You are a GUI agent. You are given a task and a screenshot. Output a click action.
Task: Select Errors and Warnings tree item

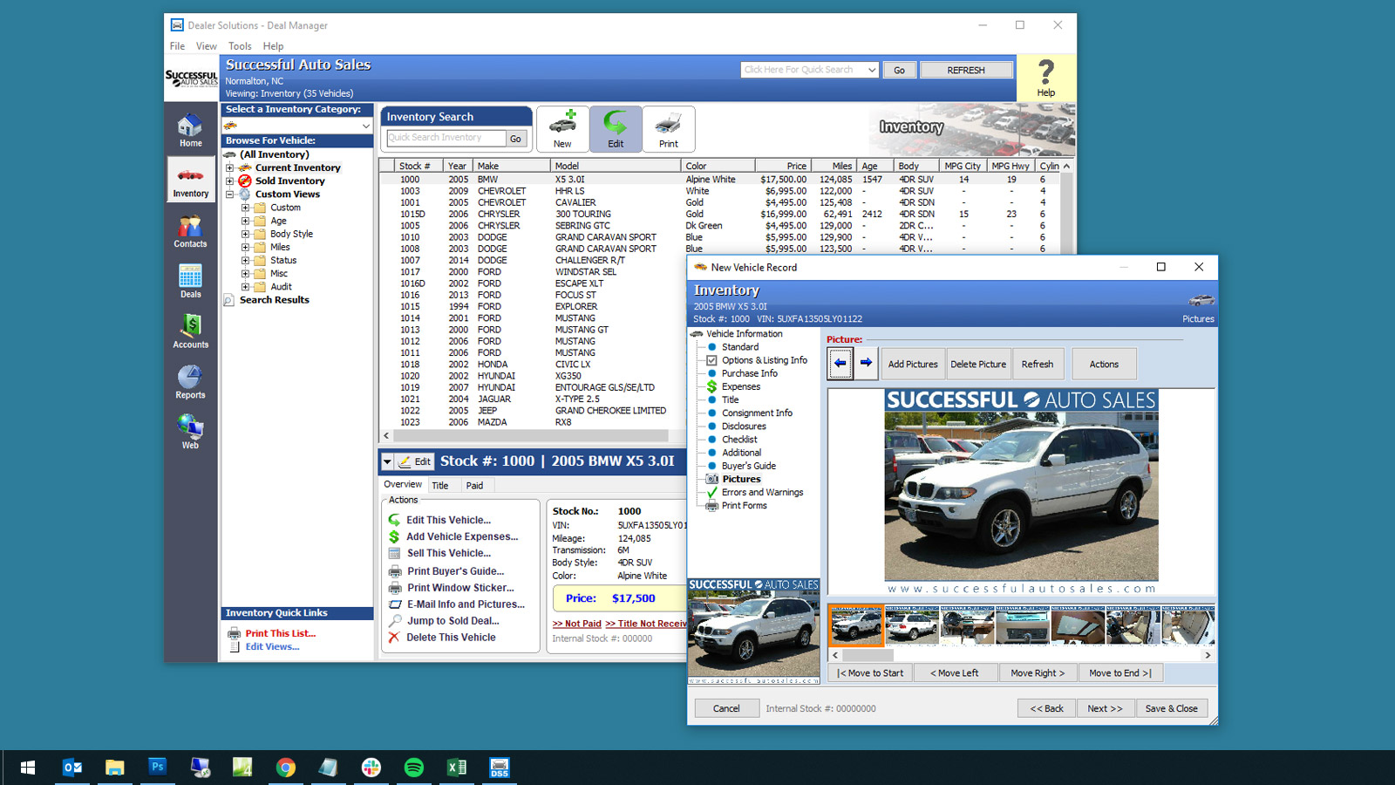click(x=761, y=493)
